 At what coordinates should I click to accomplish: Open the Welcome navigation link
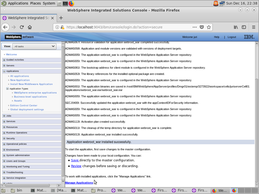(11, 54)
